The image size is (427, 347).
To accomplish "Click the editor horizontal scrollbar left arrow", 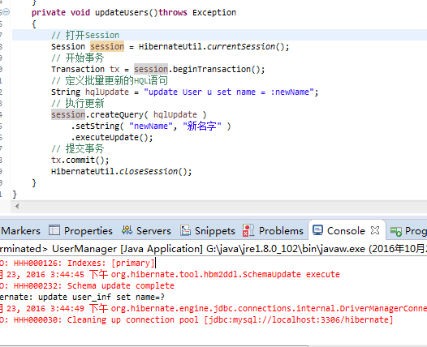I will tap(17, 206).
